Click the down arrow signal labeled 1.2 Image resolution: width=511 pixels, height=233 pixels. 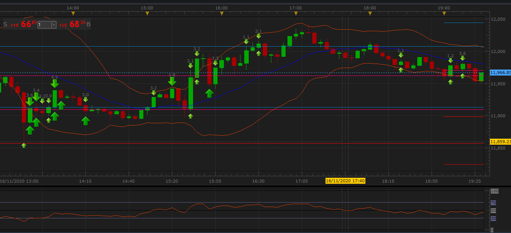coord(450,60)
